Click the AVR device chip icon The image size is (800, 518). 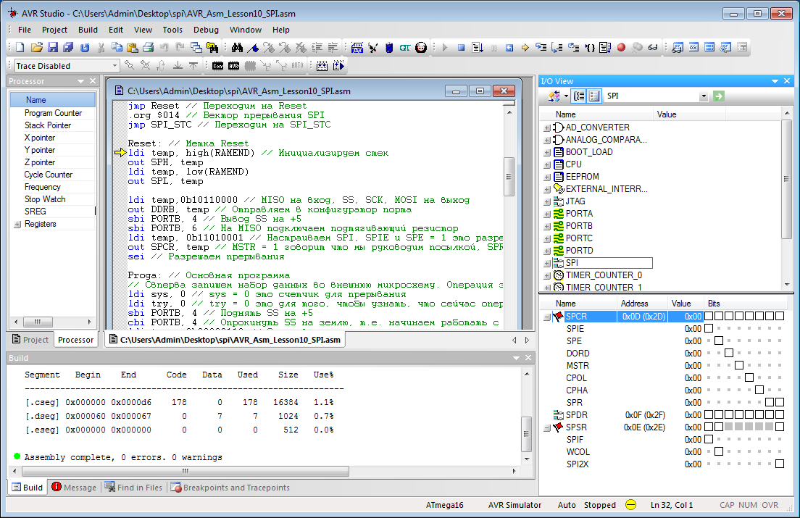(234, 66)
